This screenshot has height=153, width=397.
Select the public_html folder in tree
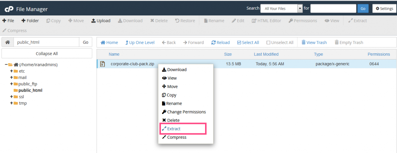click(30, 90)
